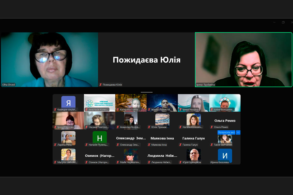Click muted mic icon of Кафедра соціал... participant
The height and width of the screenshot is (195, 293).
click(55, 110)
